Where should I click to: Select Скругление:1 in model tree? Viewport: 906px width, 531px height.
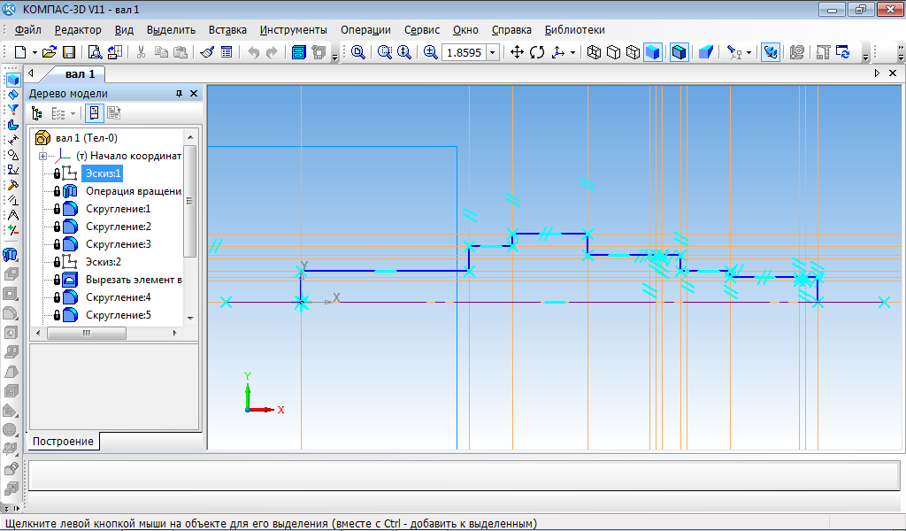[x=118, y=209]
